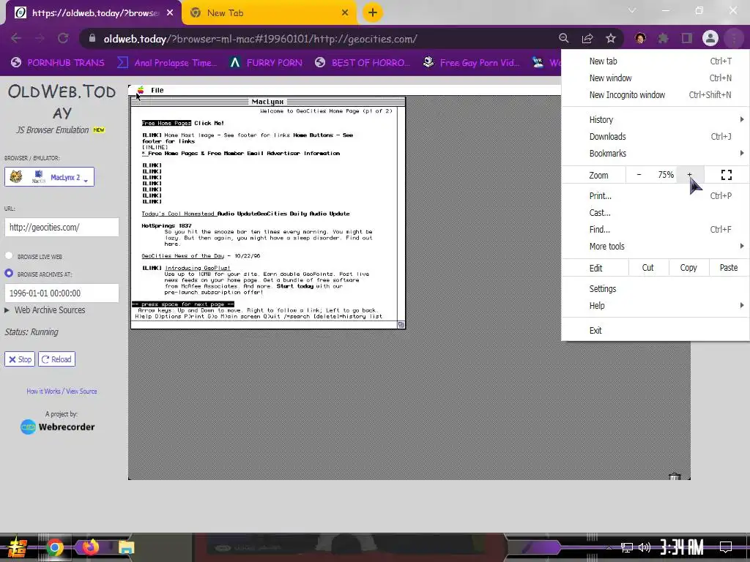Click the URL input field in the sidebar
Screen dimensions: 750x562
(x=62, y=228)
